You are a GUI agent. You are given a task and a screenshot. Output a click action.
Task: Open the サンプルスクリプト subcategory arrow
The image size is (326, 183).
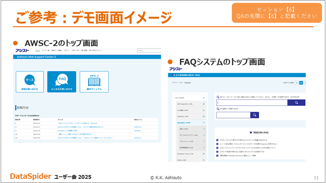tap(204, 135)
